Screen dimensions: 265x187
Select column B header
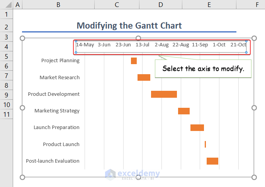click(x=58, y=5)
